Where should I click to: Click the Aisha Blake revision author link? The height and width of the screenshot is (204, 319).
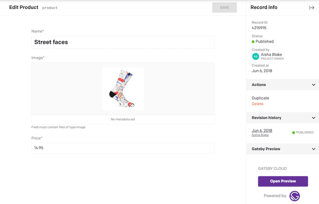260,135
